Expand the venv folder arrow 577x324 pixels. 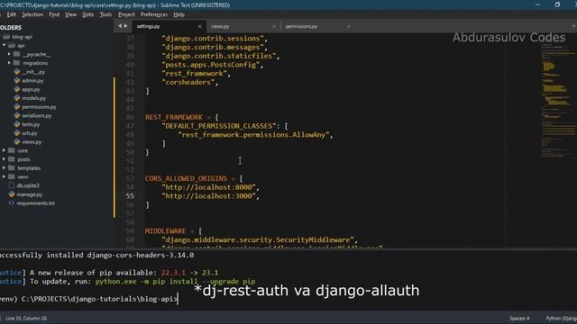click(4, 176)
